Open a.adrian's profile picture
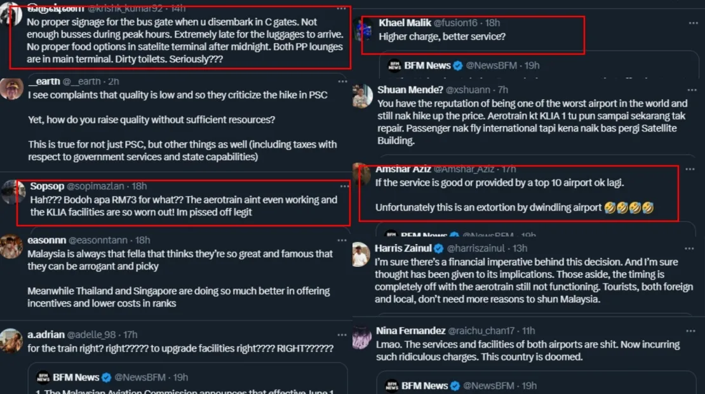The image size is (705, 394). [x=11, y=341]
